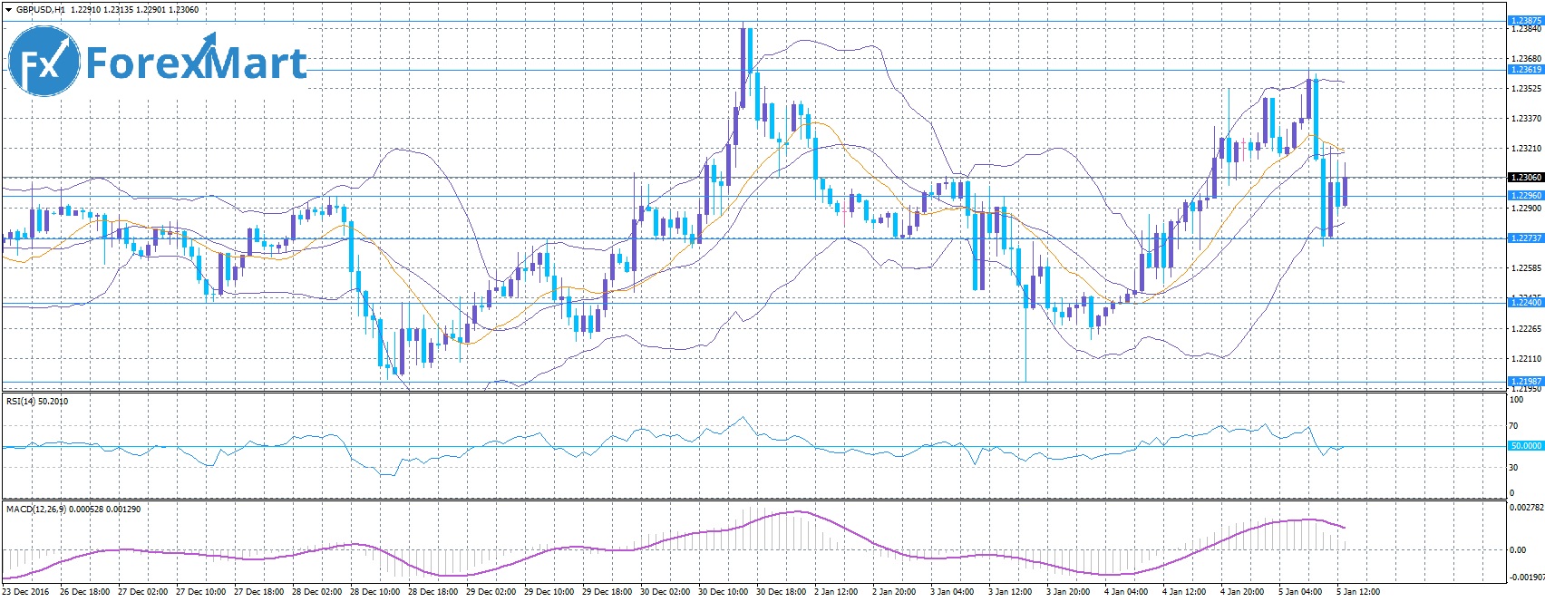Click the 28 Dec 02:00 time label

(316, 592)
